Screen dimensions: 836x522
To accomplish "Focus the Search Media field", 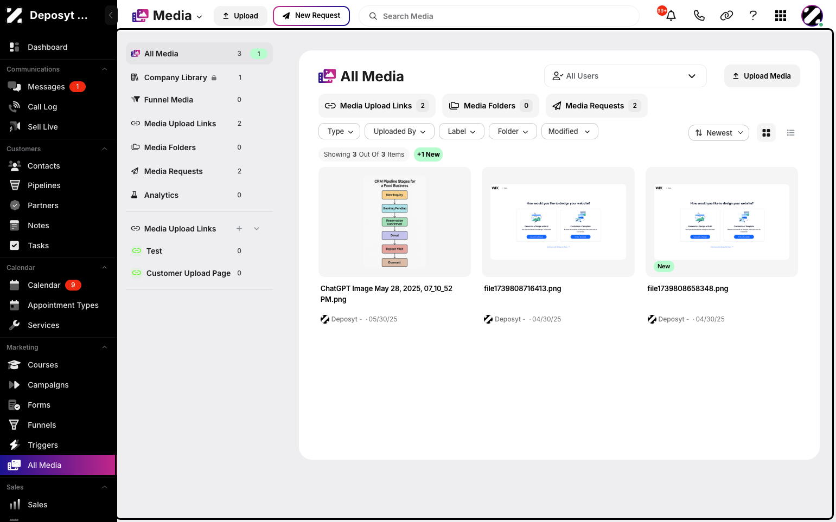I will [499, 16].
